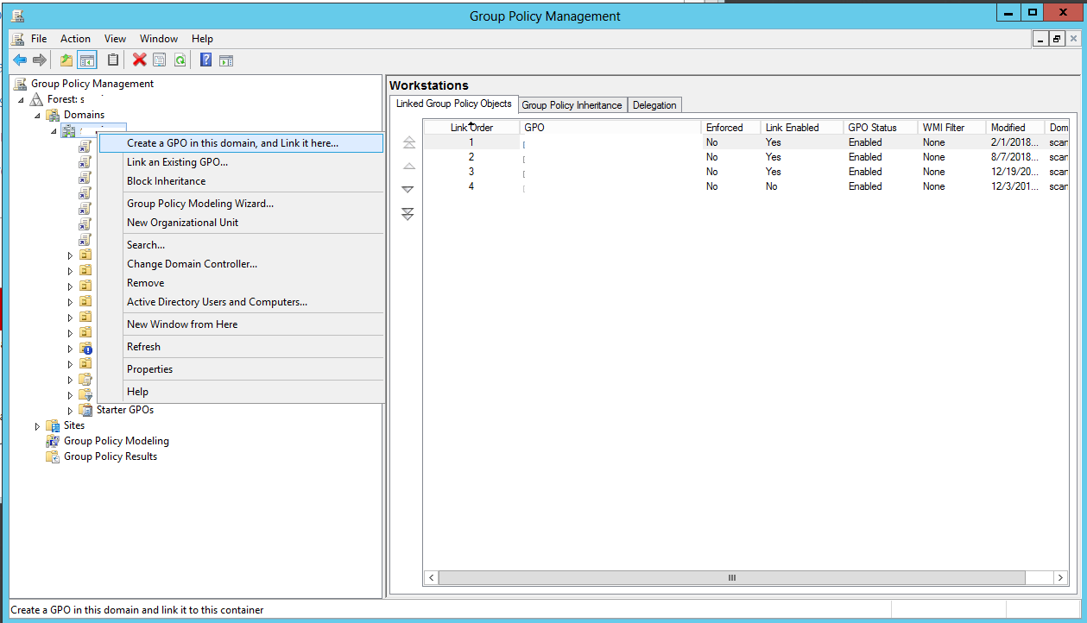Viewport: 1087px width, 623px height.
Task: Move link down one with single down arrow
Action: point(408,190)
